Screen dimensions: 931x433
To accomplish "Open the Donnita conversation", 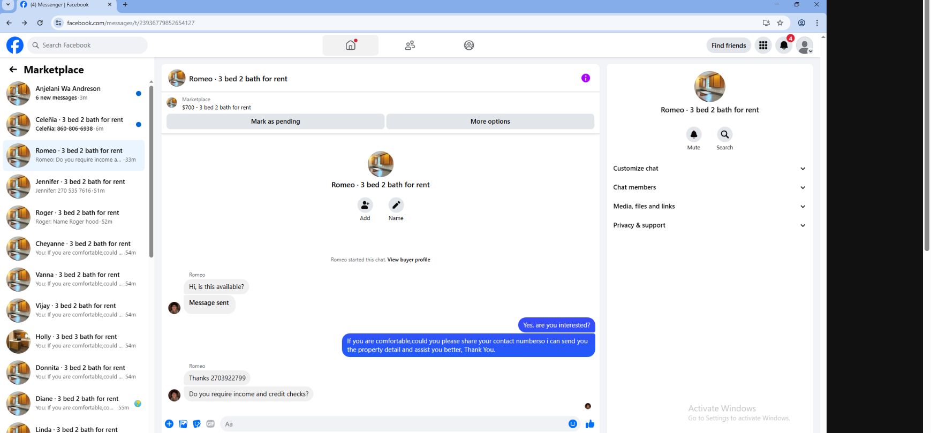I will pos(74,373).
